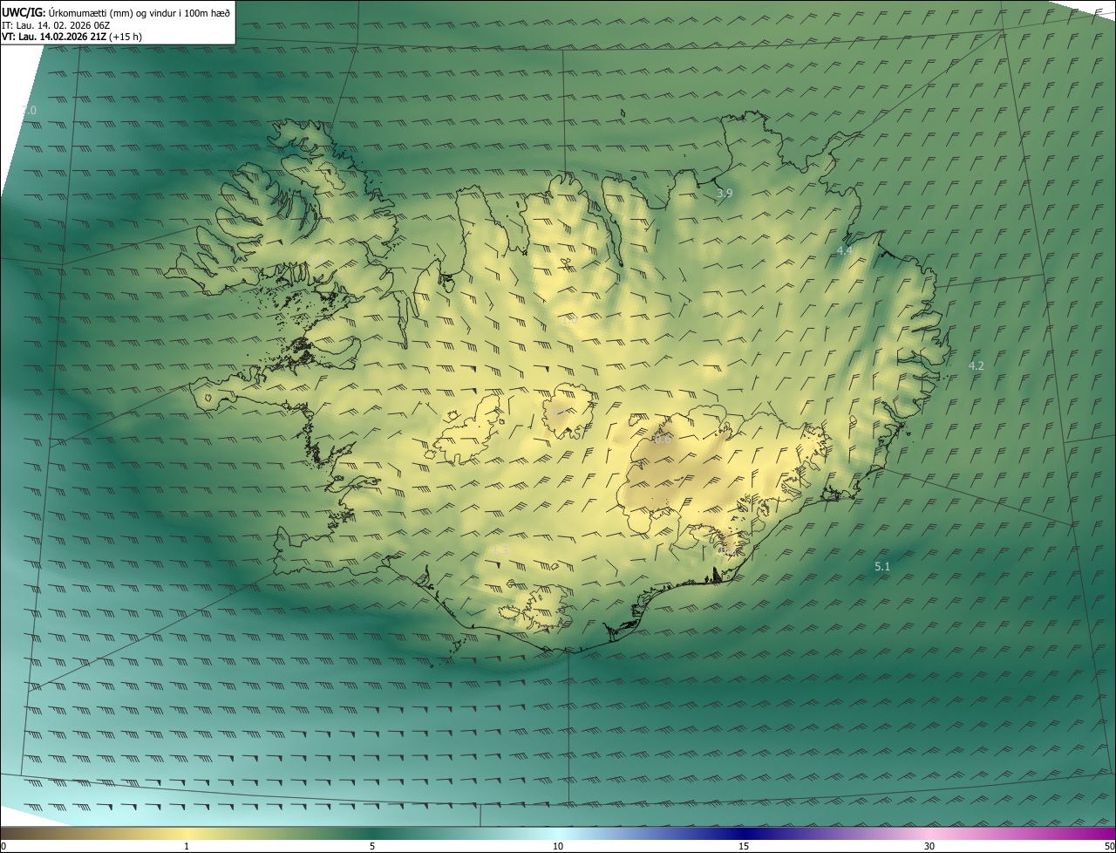Screen dimensions: 1116x853
Task: Click the 5 tick label on the color scale
Action: pos(372,846)
